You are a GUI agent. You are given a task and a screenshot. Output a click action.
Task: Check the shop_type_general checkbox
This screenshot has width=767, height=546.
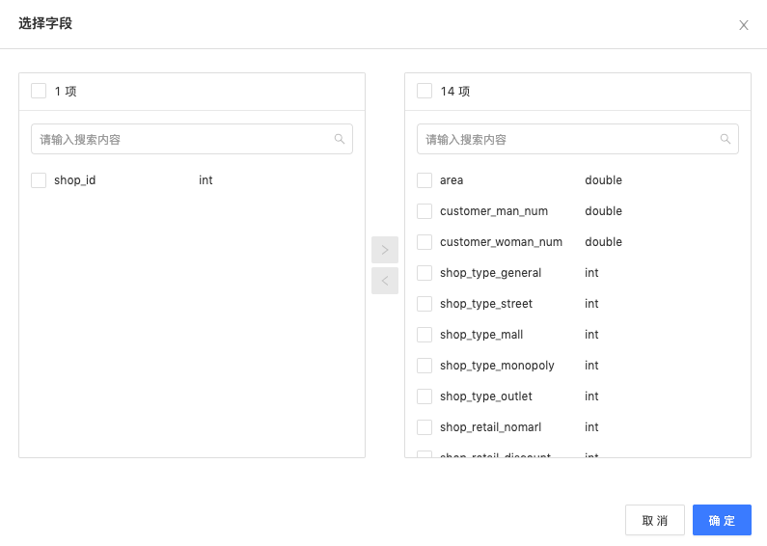click(x=425, y=272)
